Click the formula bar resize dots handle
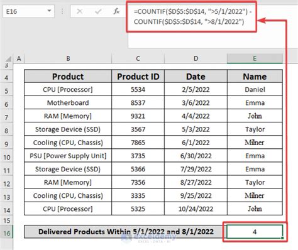This screenshot has width=298, height=250. click(62, 11)
